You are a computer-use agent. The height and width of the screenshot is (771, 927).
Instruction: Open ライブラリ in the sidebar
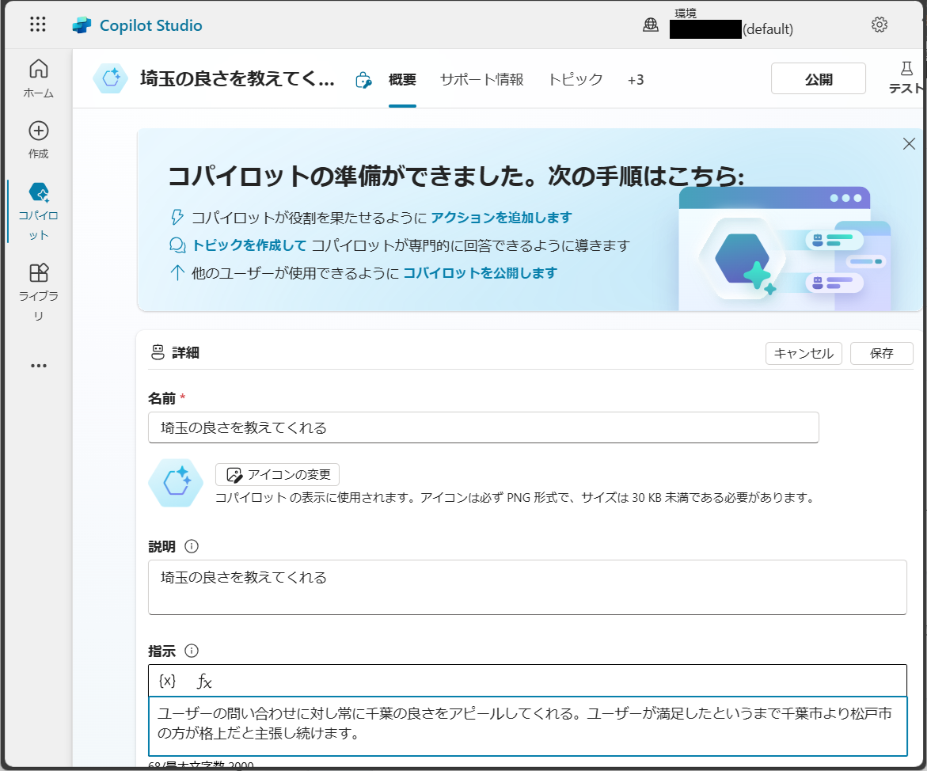pos(39,292)
